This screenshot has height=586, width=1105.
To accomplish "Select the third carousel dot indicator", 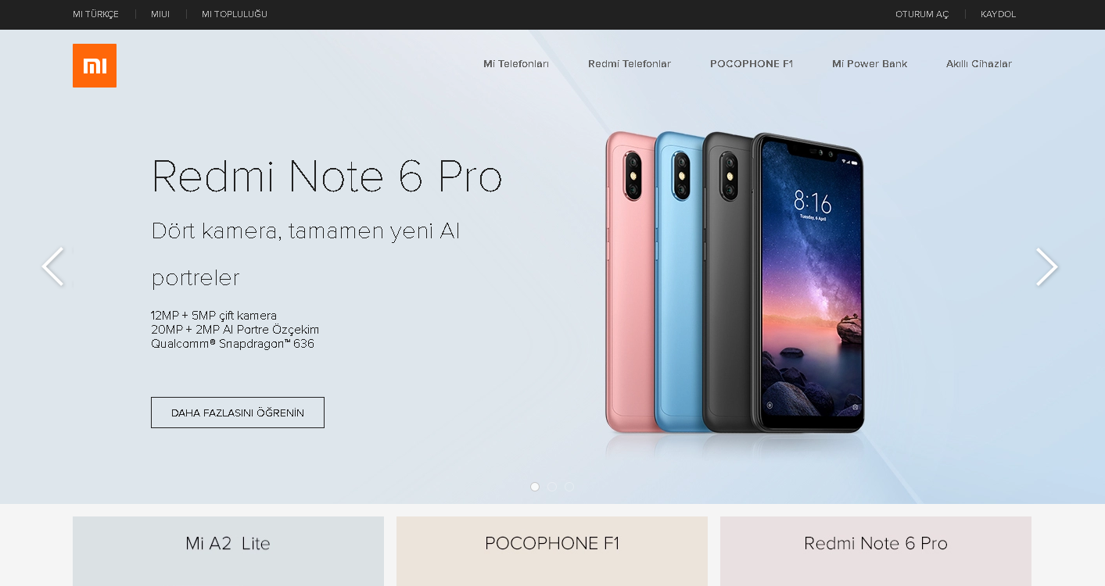I will tap(569, 487).
